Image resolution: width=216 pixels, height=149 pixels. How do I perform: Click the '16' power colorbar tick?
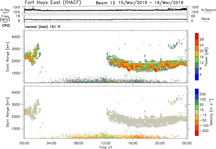tap(201, 57)
